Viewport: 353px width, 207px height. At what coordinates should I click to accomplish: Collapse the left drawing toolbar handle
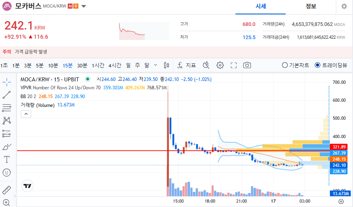(15, 196)
